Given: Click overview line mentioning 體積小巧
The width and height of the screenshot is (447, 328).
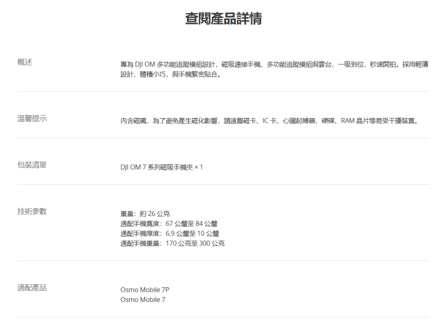Looking at the screenshot, I should coord(170,73).
